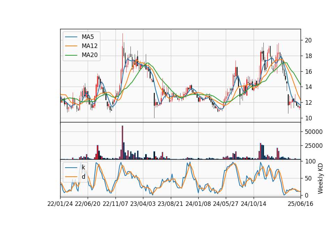The width and height of the screenshot is (334, 240).
Task: Click the MA12 legend label
Action: click(x=89, y=46)
